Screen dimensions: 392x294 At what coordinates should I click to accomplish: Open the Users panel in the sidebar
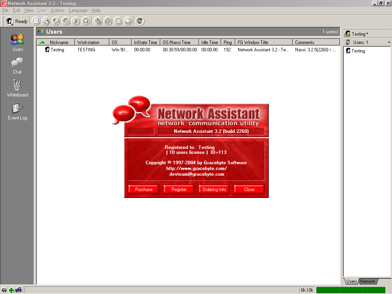tap(18, 42)
